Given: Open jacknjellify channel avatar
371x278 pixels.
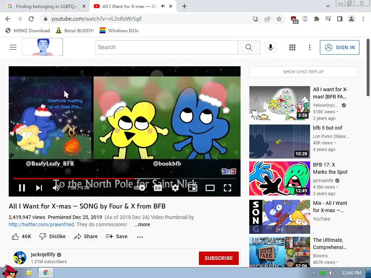Looking at the screenshot, I should pos(20,258).
